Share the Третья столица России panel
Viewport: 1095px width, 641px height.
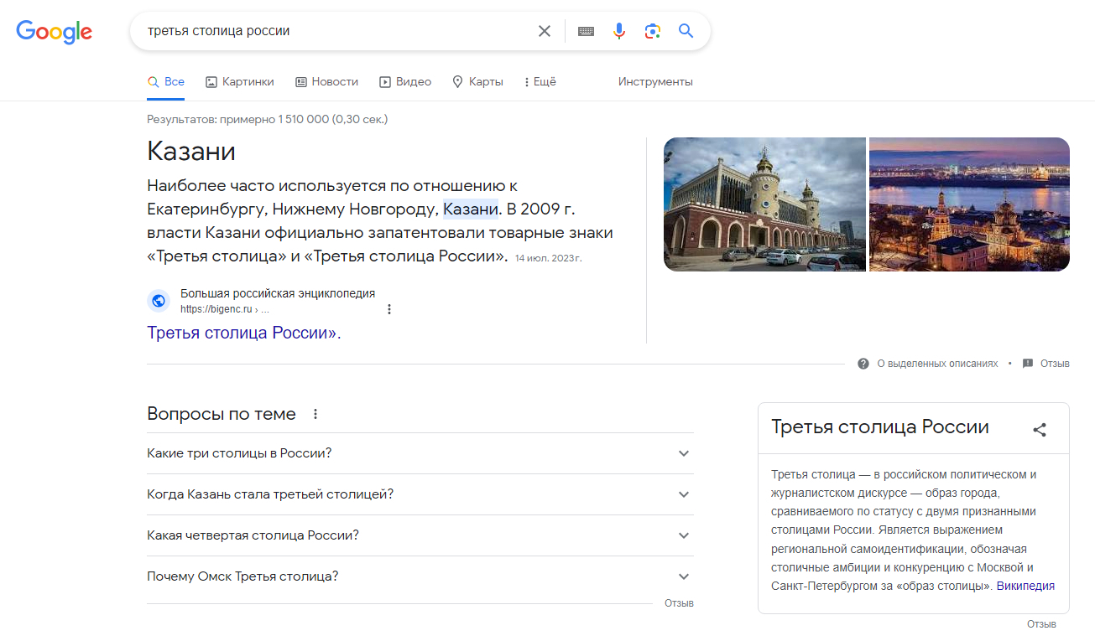point(1040,430)
